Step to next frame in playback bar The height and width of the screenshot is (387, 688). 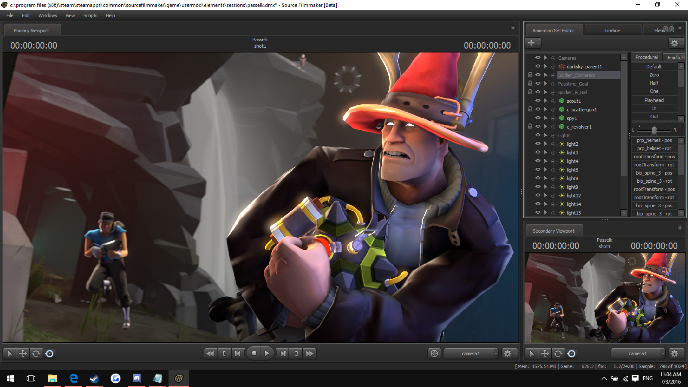[x=283, y=353]
